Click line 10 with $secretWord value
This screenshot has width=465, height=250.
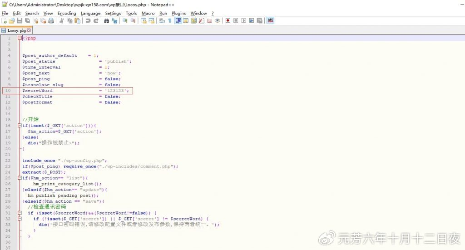click(x=75, y=91)
